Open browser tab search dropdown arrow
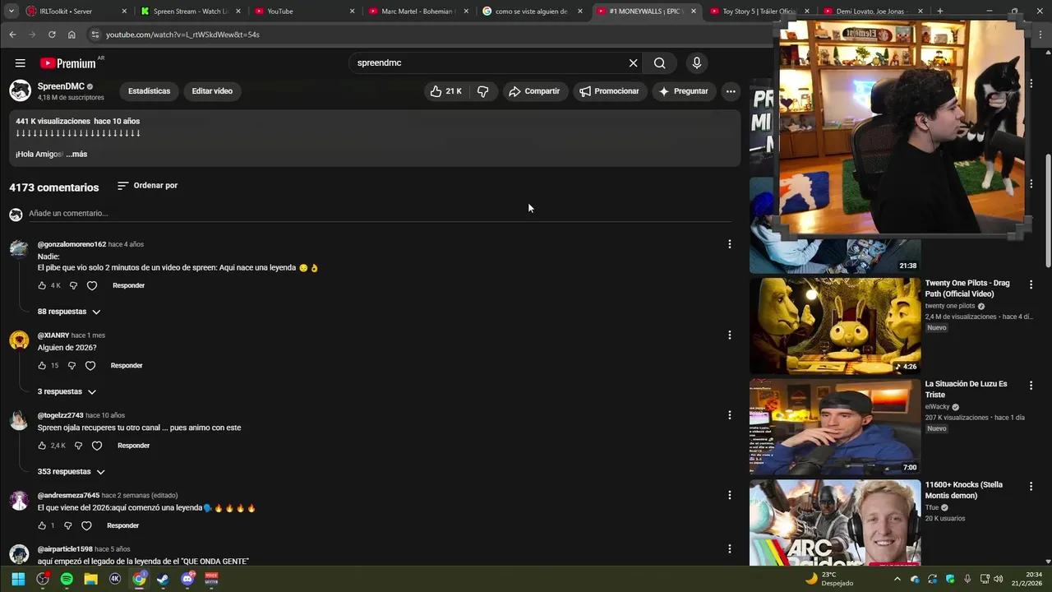The height and width of the screenshot is (592, 1052). (12, 12)
